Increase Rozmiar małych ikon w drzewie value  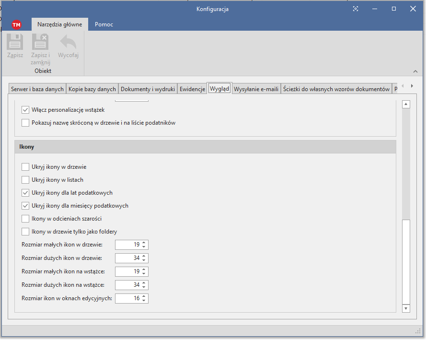[145, 243]
